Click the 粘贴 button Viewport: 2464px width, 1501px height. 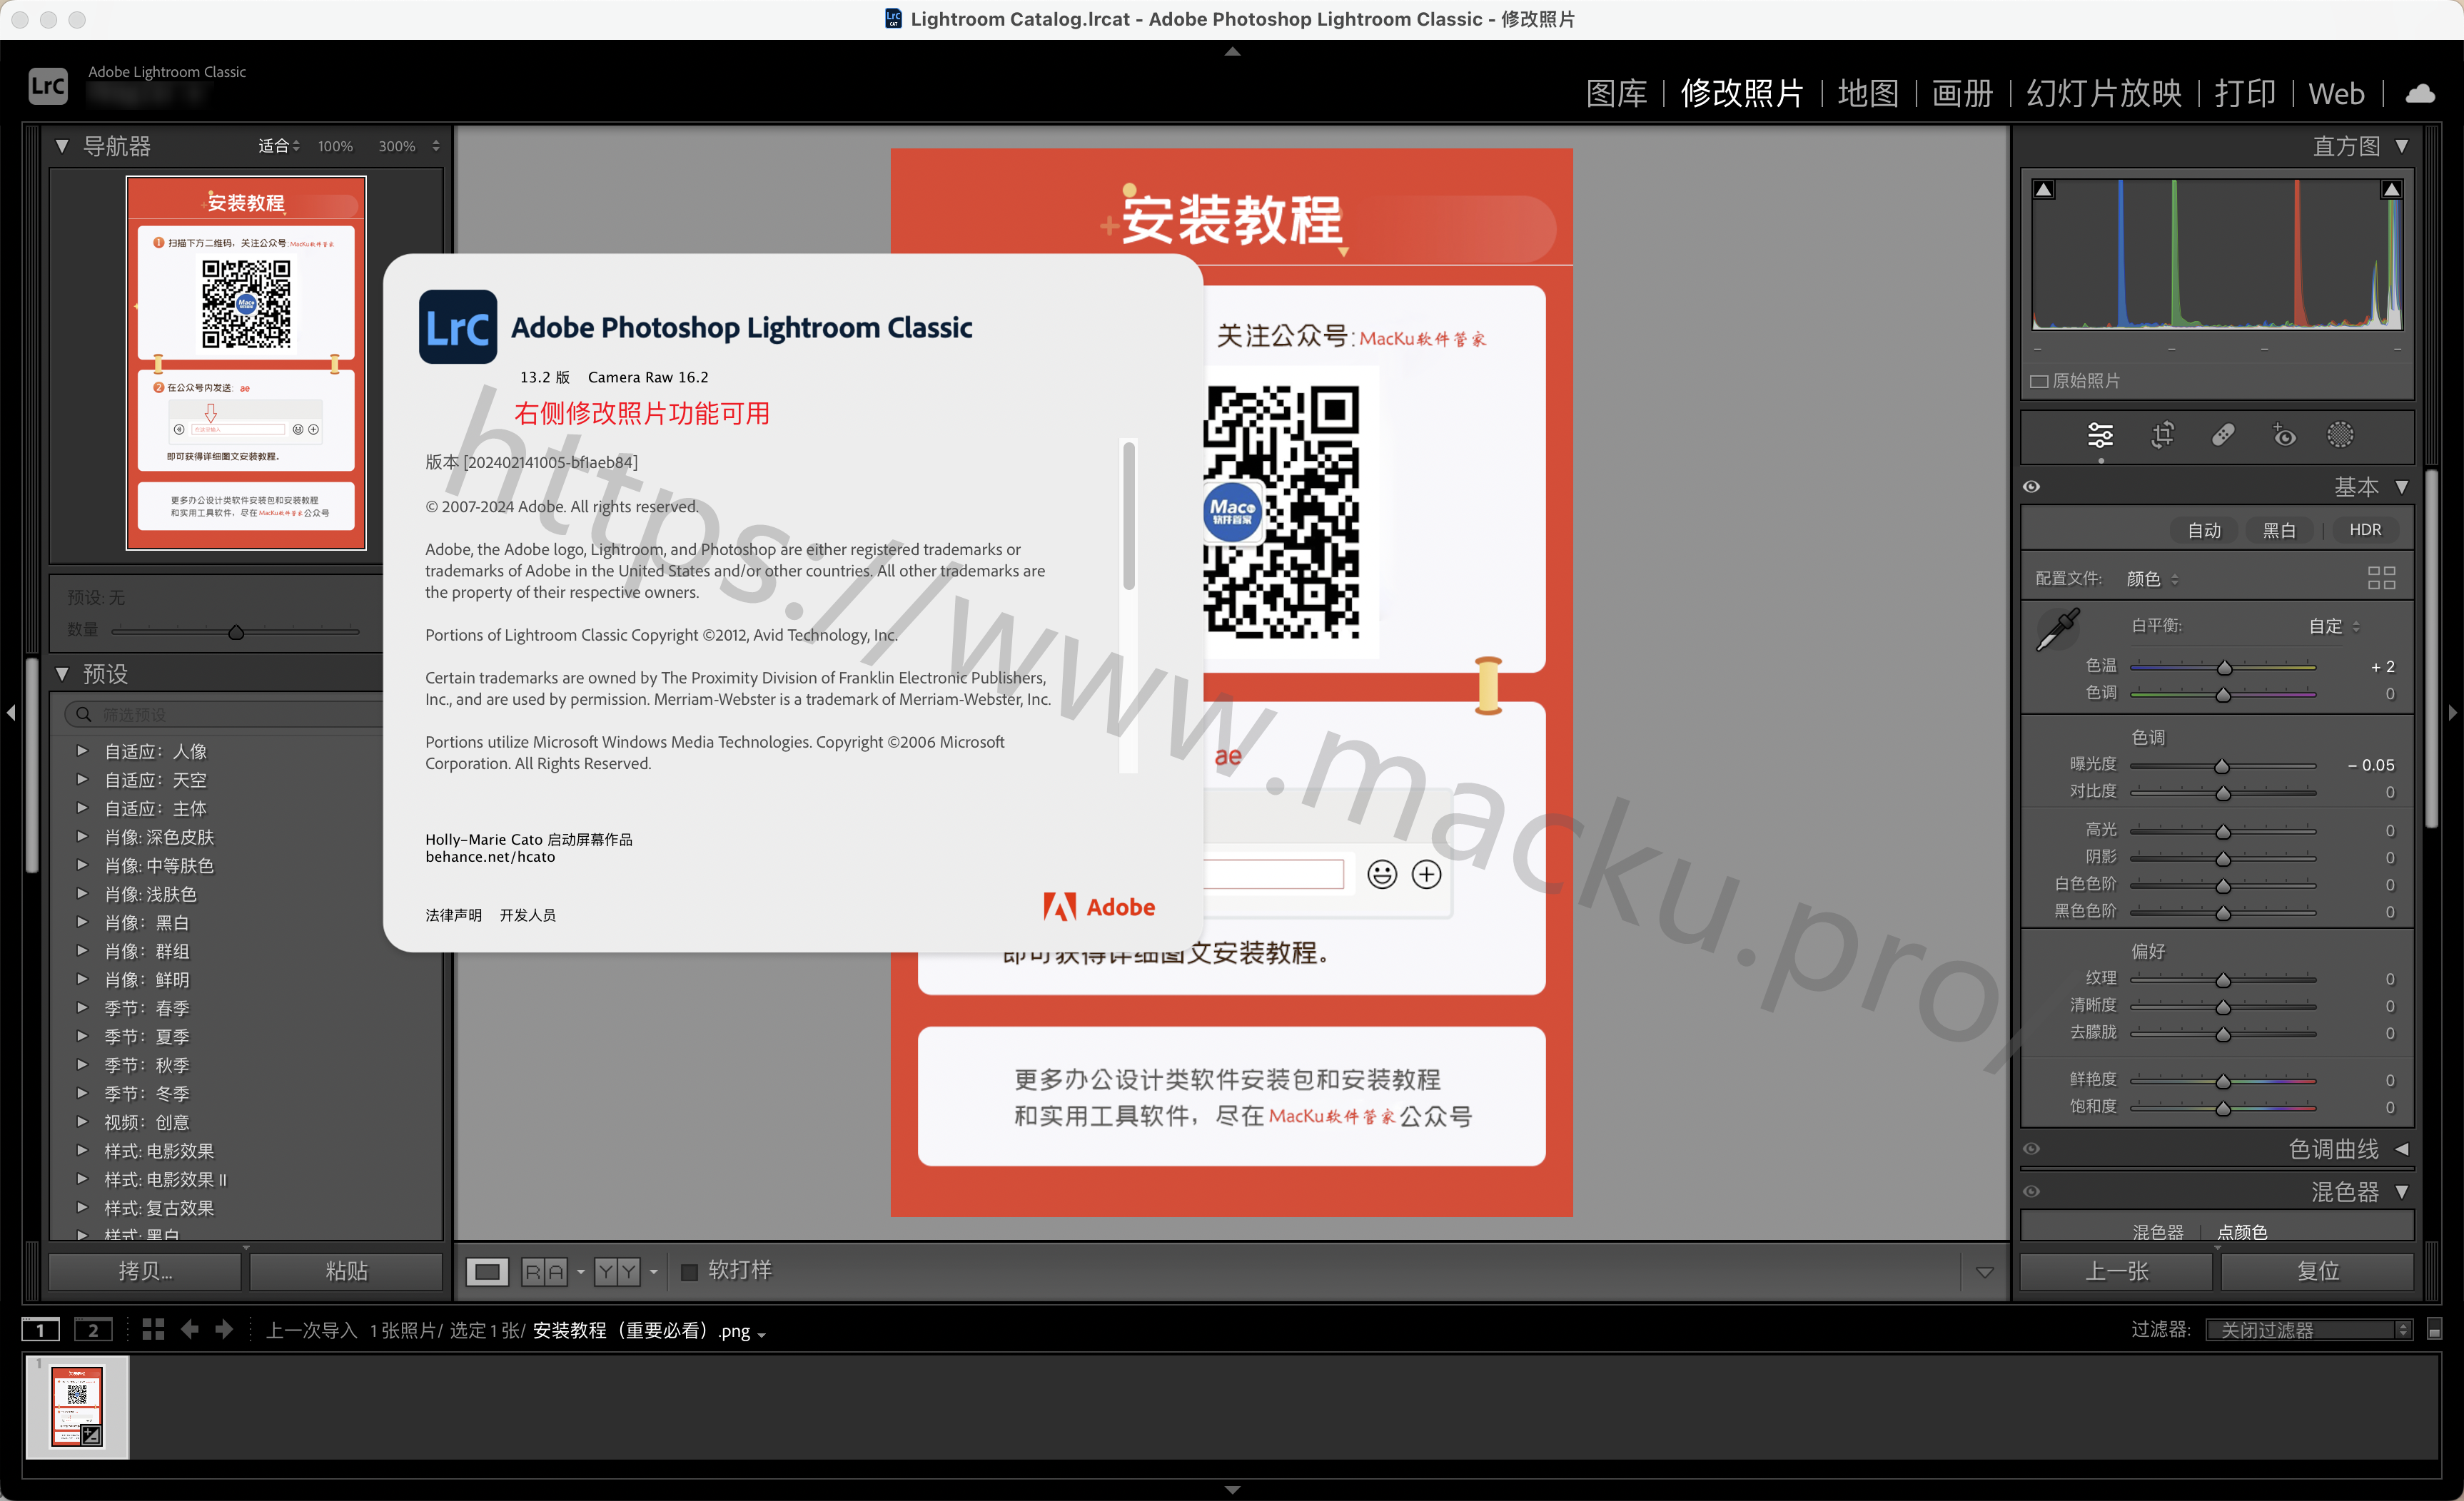click(346, 1271)
